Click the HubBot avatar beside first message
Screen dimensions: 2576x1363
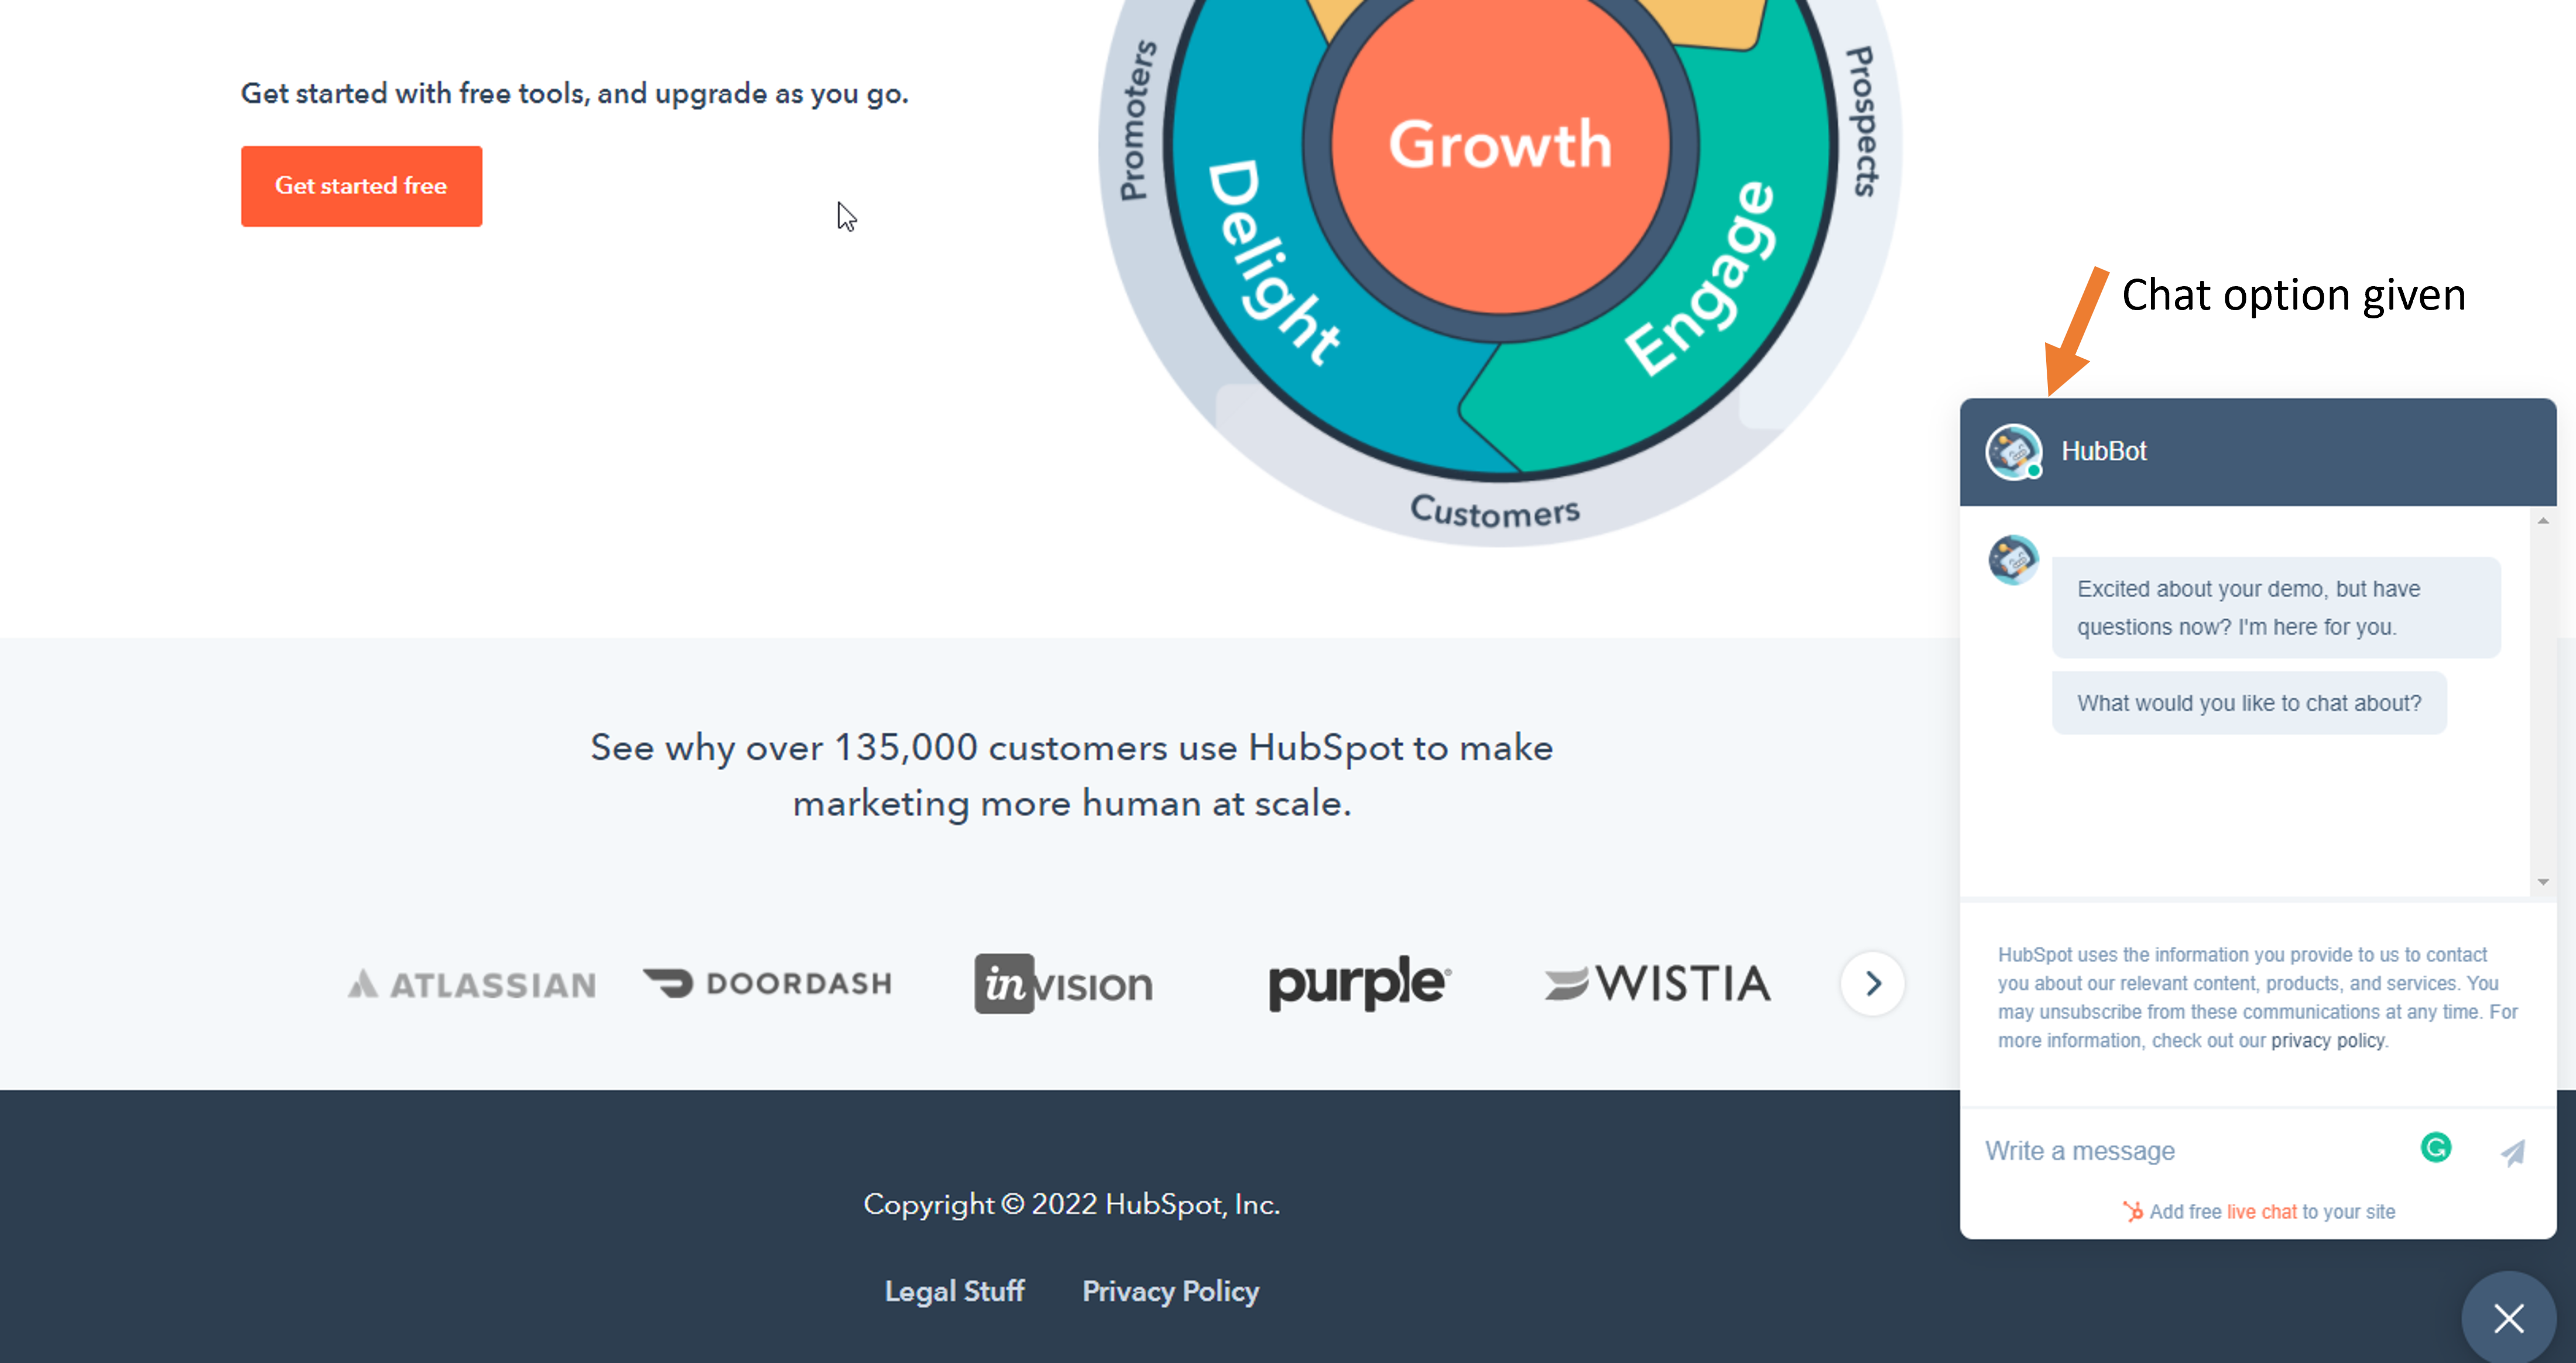(x=2013, y=559)
